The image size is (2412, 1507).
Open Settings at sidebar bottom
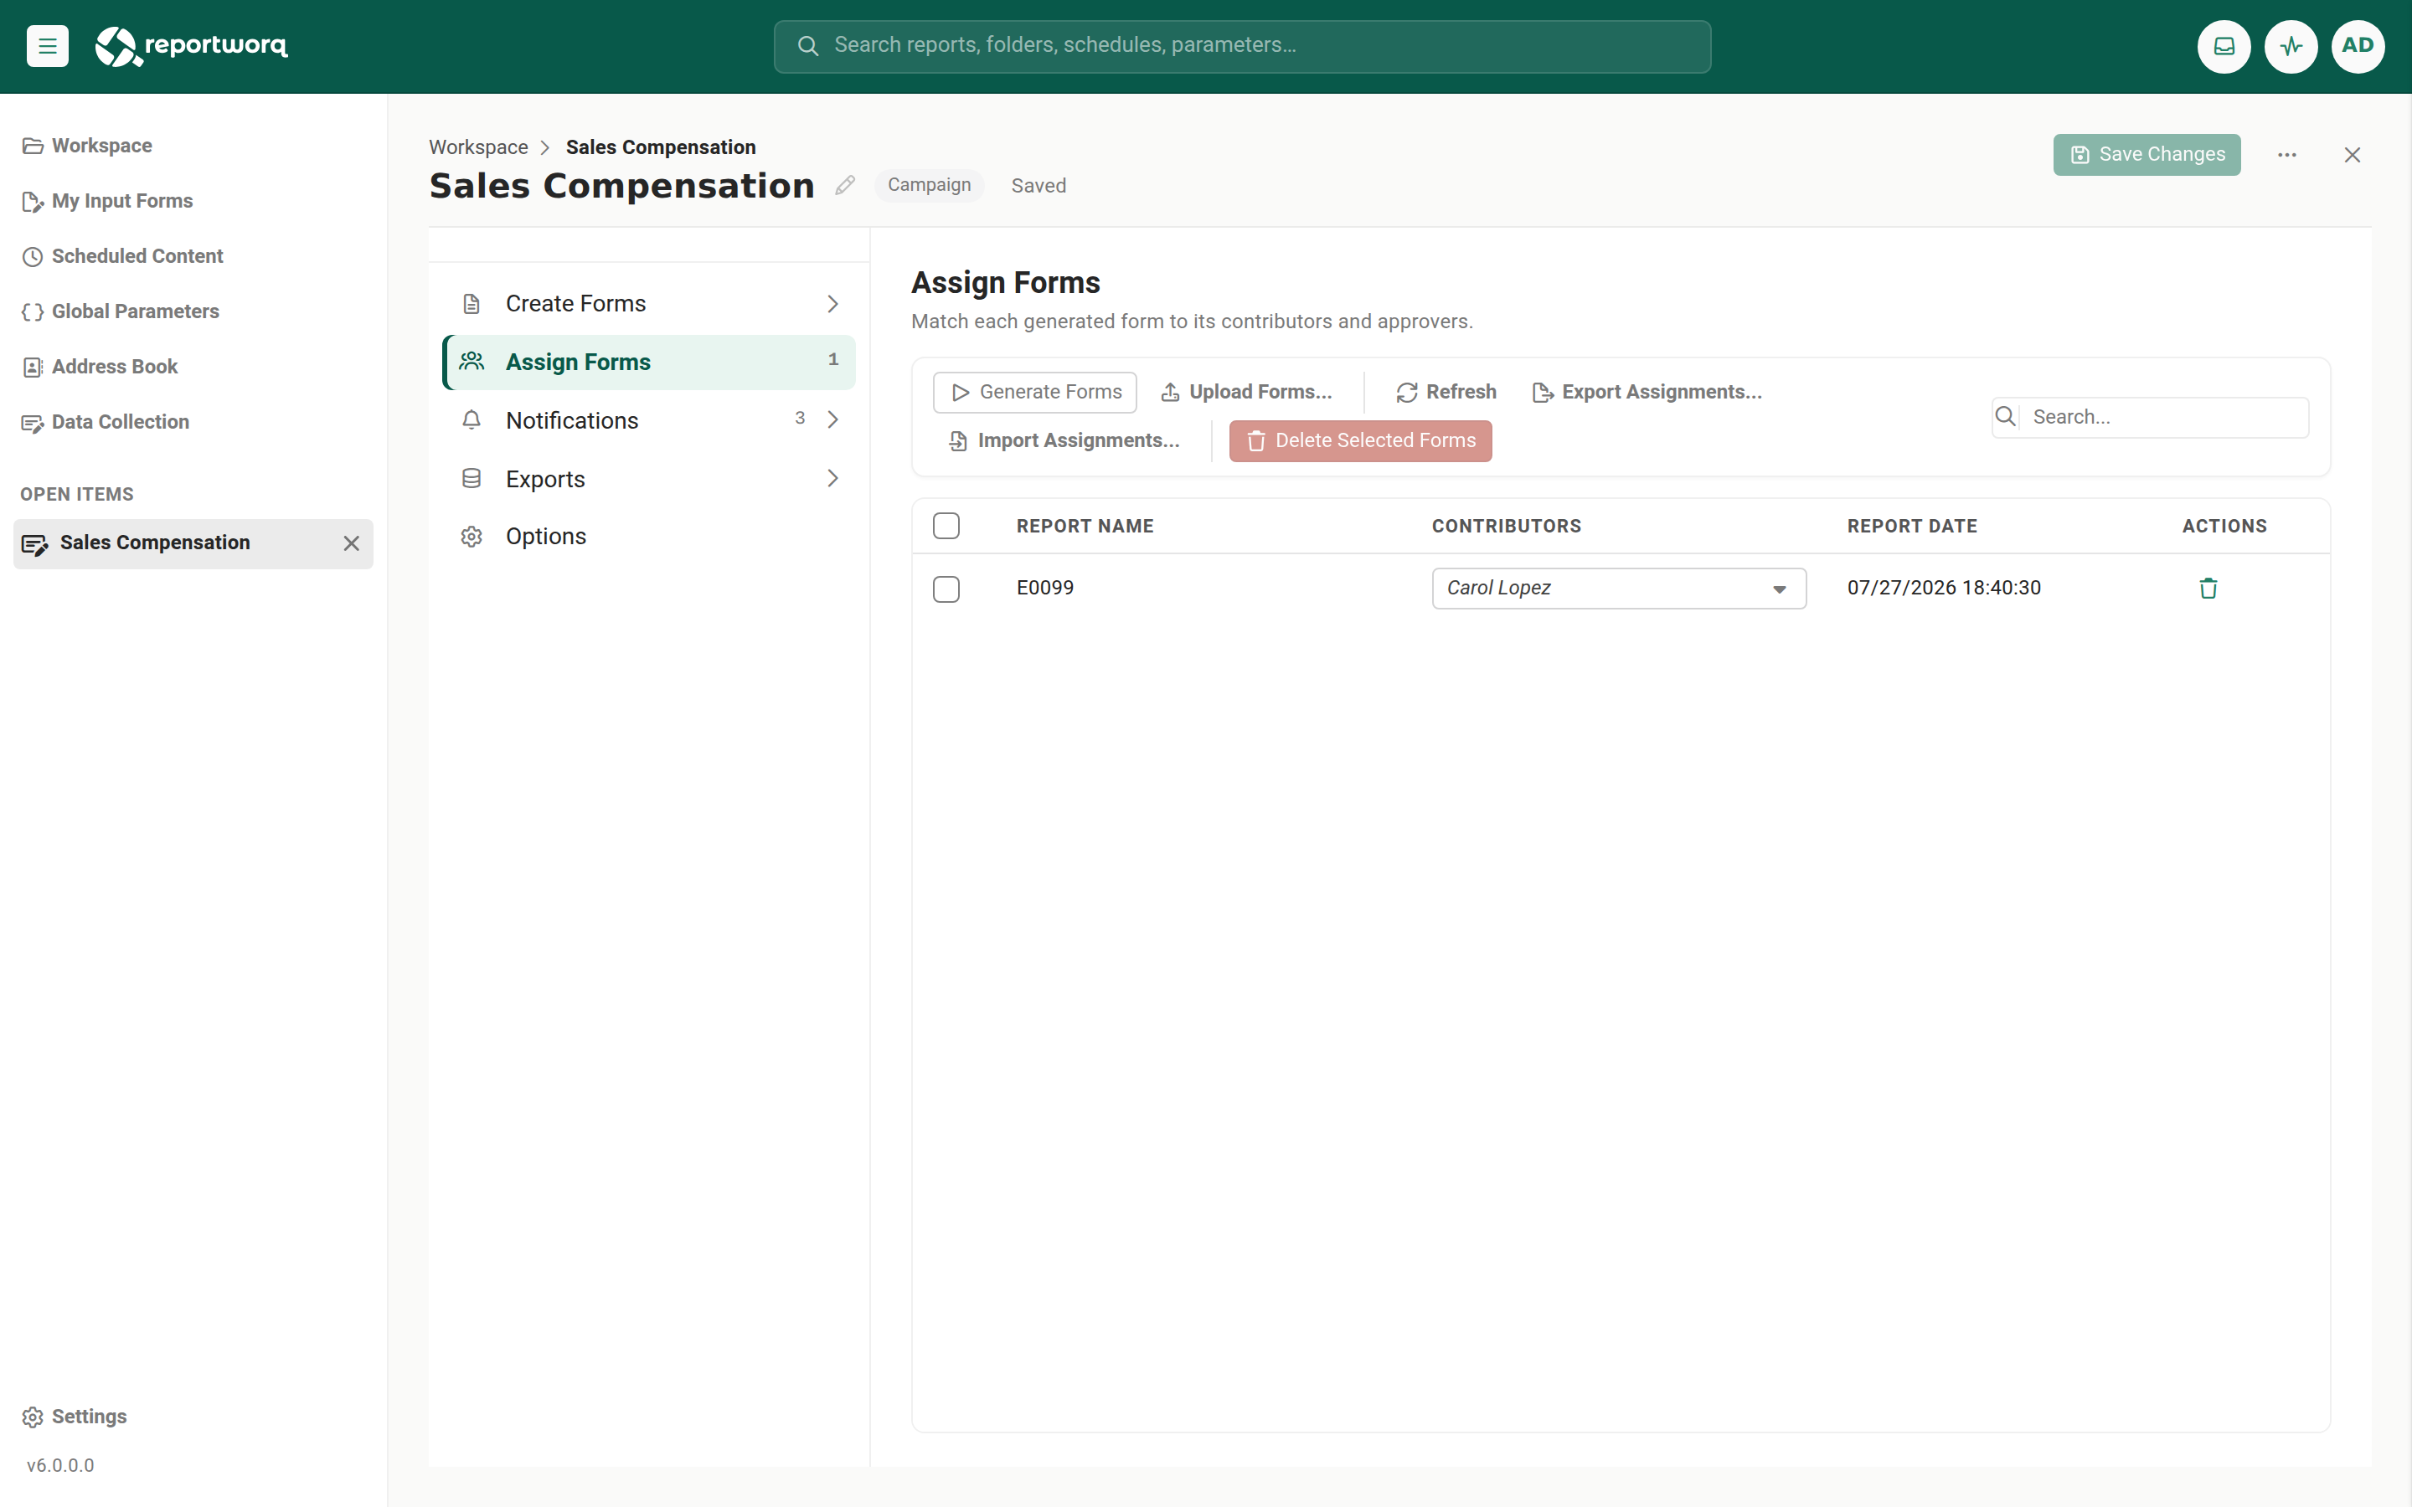[x=75, y=1417]
